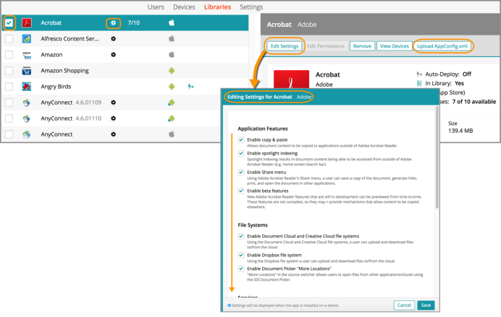This screenshot has width=501, height=317.
Task: Uncheck Enable spotlight indexing
Action: 241,154
